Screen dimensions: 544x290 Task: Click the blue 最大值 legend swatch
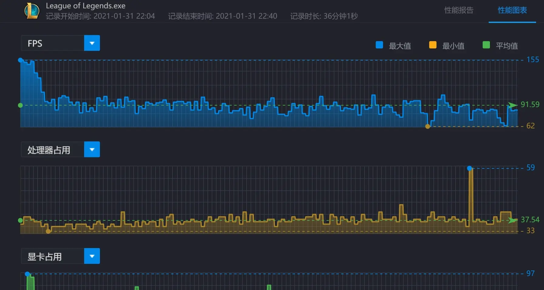coord(379,45)
